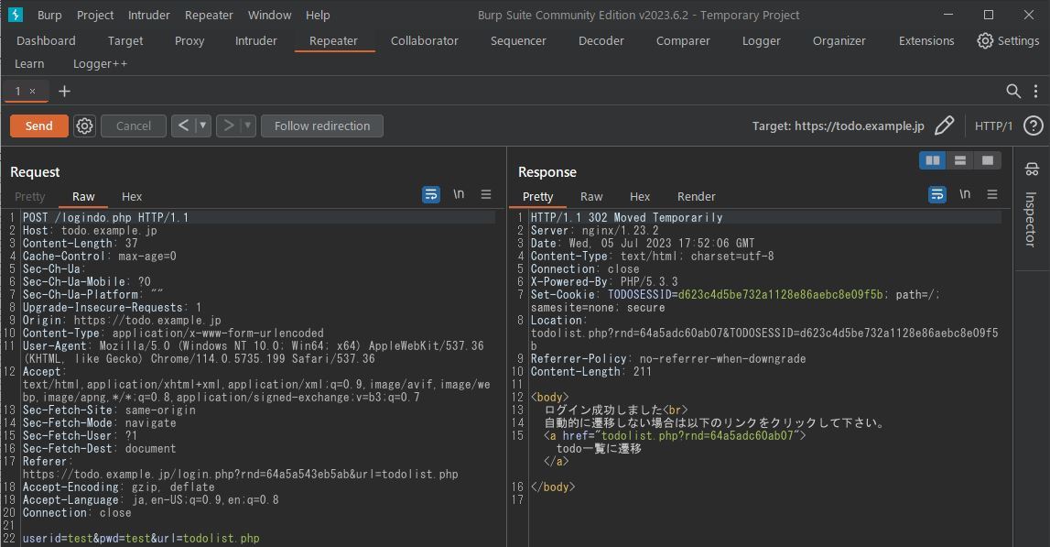The image size is (1050, 547).
Task: Add a new Repeater tab with plus icon
Action: point(64,92)
